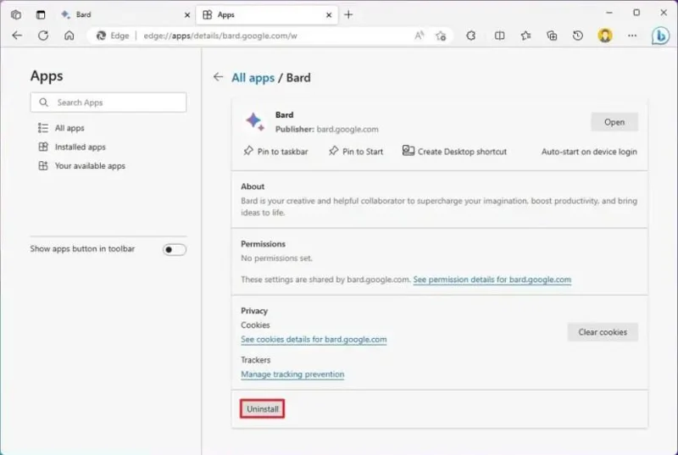Refresh the current page
This screenshot has width=678, height=455.
[x=43, y=36]
